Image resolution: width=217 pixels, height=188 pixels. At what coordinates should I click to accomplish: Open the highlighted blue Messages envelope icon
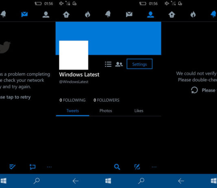[x=24, y=14]
